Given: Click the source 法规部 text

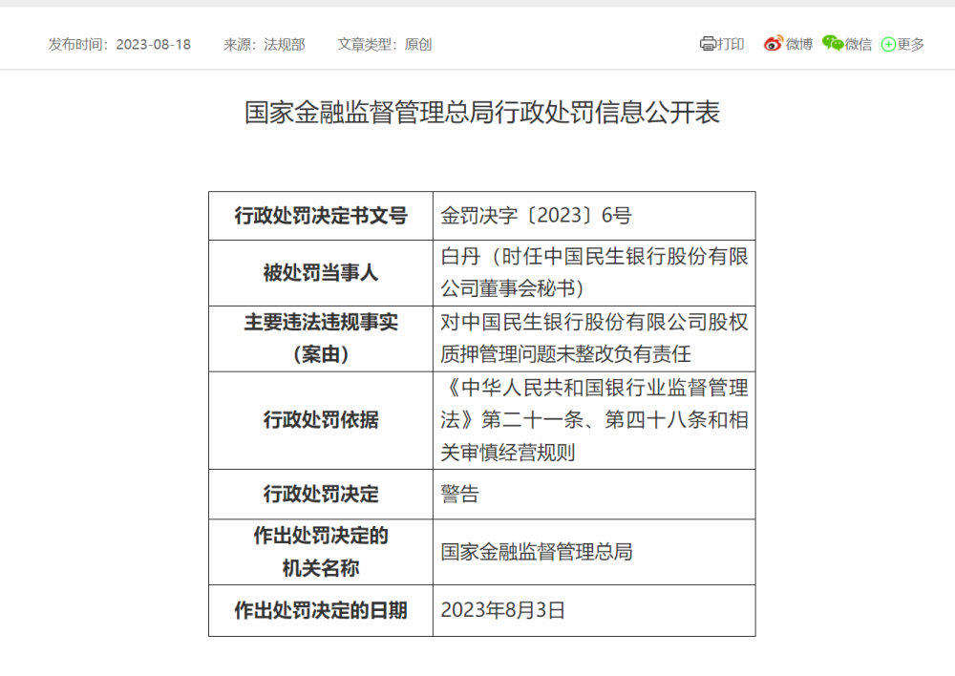Looking at the screenshot, I should click(x=284, y=44).
